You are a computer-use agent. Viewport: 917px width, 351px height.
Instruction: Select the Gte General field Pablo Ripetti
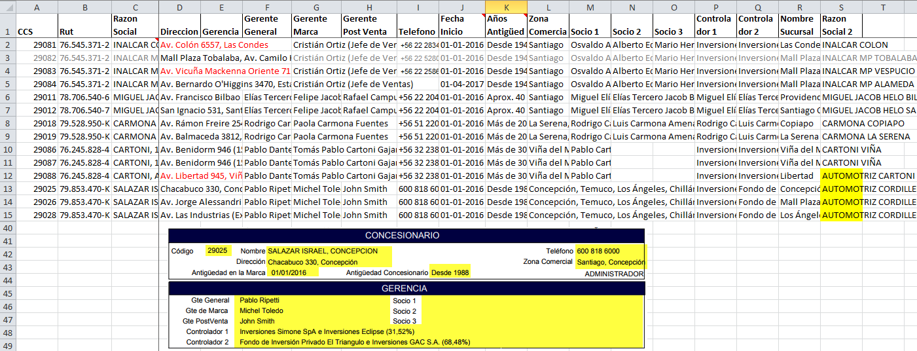313,301
